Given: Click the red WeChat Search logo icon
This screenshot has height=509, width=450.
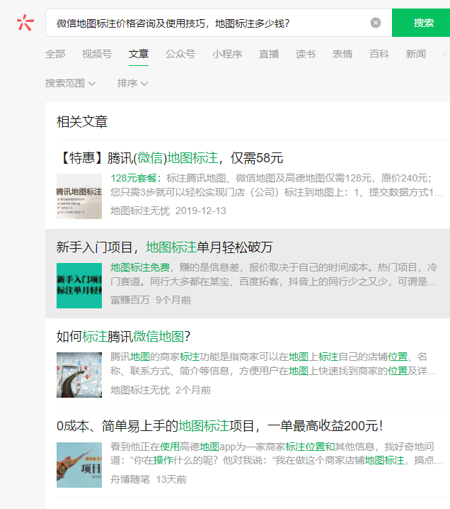Looking at the screenshot, I should 25,23.
